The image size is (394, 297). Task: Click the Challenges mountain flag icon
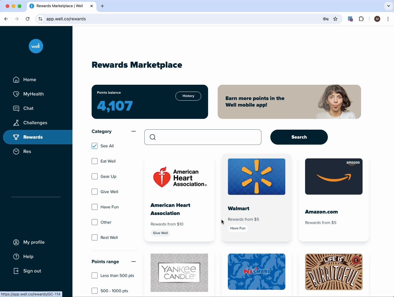coord(16,123)
